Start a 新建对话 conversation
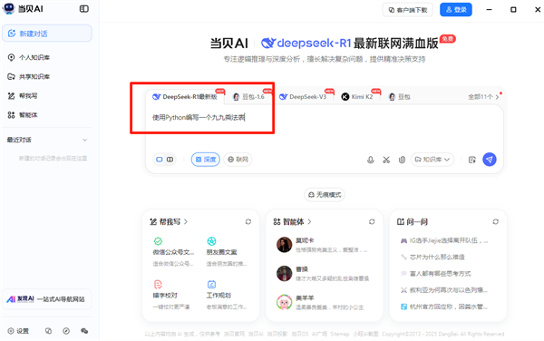544x341 pixels. [x=47, y=34]
